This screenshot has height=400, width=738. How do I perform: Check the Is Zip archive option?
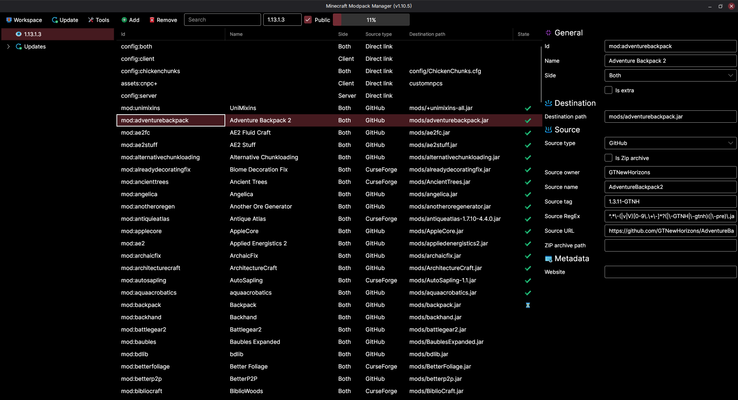tap(608, 158)
